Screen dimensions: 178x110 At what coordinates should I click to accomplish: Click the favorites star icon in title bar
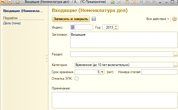pos(17,2)
